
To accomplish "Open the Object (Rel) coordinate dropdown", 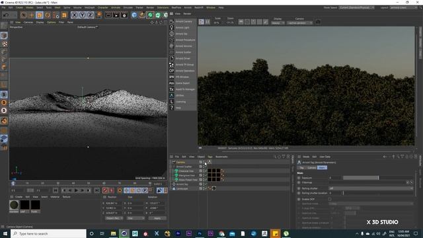I will [114, 218].
